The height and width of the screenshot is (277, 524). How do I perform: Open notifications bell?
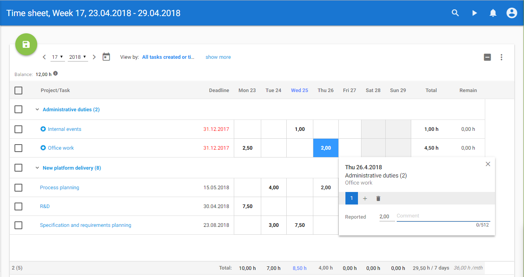[493, 13]
